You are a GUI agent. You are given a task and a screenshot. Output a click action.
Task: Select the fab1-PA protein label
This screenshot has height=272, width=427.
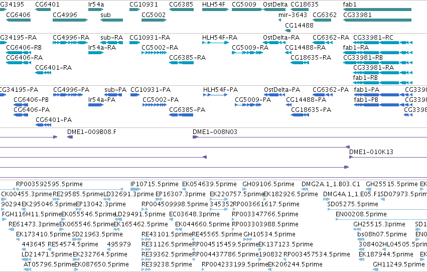point(367,90)
